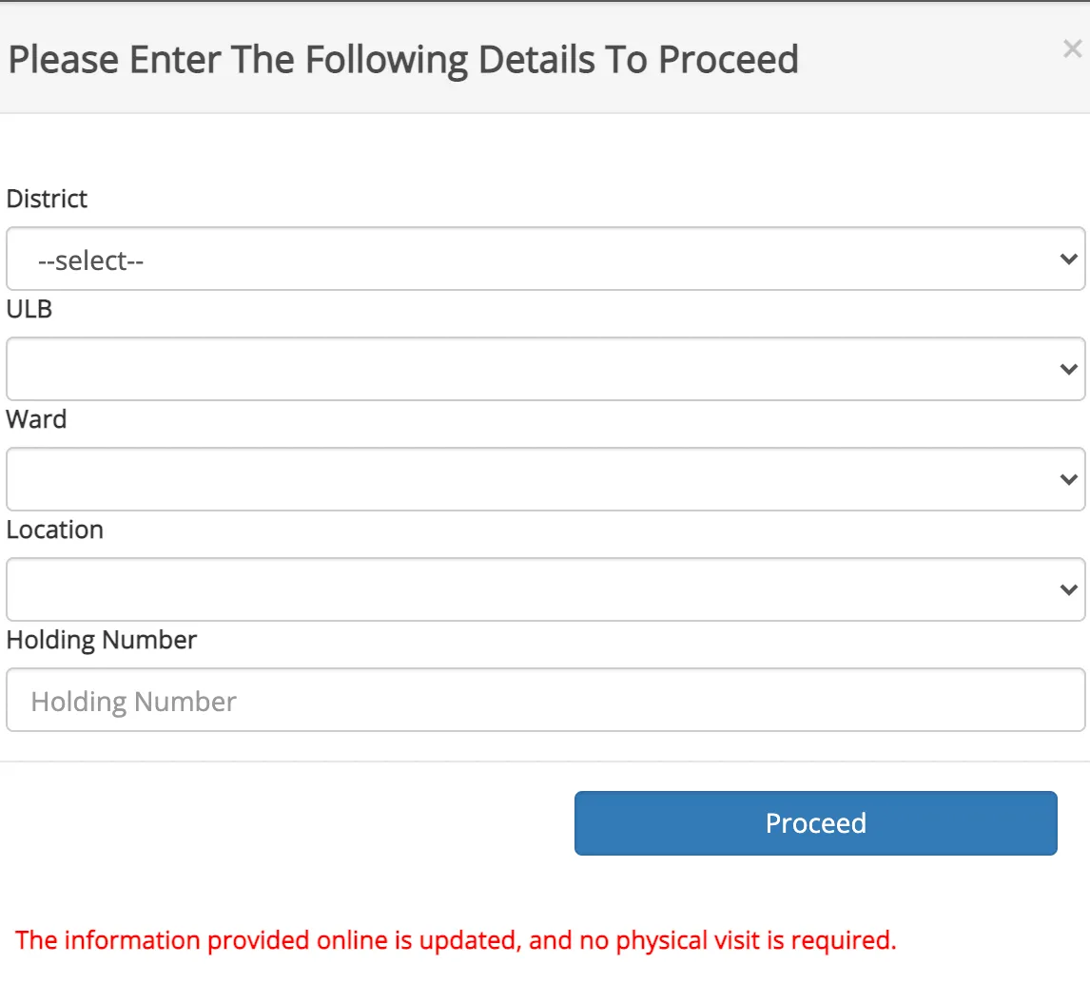Click the 'Please Enter The Following Details' heading
This screenshot has width=1090, height=983.
pos(403,59)
